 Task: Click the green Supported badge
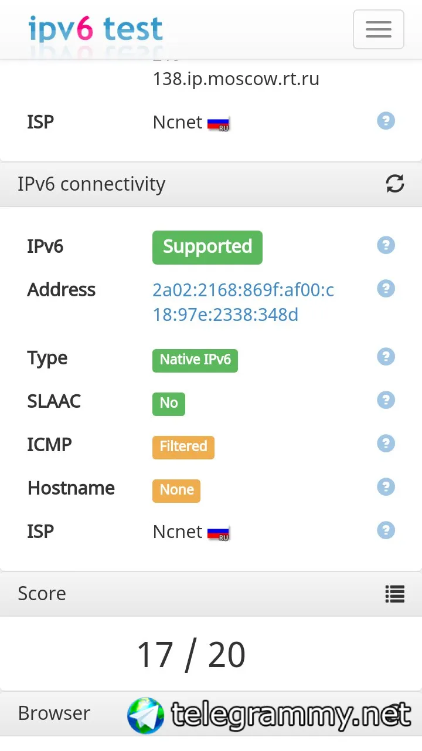(x=207, y=247)
